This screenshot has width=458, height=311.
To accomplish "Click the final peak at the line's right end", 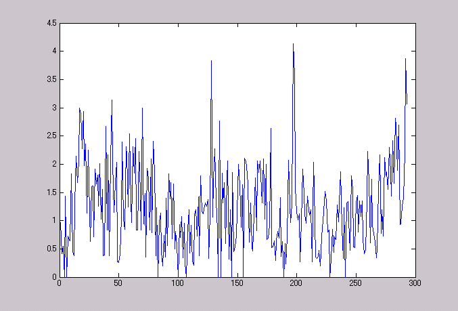I will (x=405, y=60).
